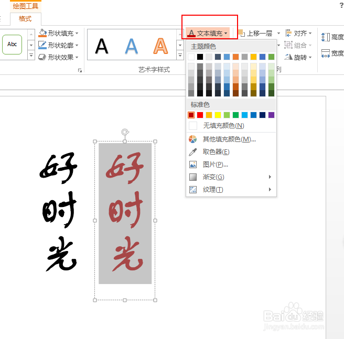Click the Align (对齐) icon
The height and width of the screenshot is (339, 344).
[288, 33]
